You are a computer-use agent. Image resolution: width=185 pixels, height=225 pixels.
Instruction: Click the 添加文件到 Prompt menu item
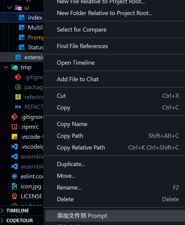82,216
